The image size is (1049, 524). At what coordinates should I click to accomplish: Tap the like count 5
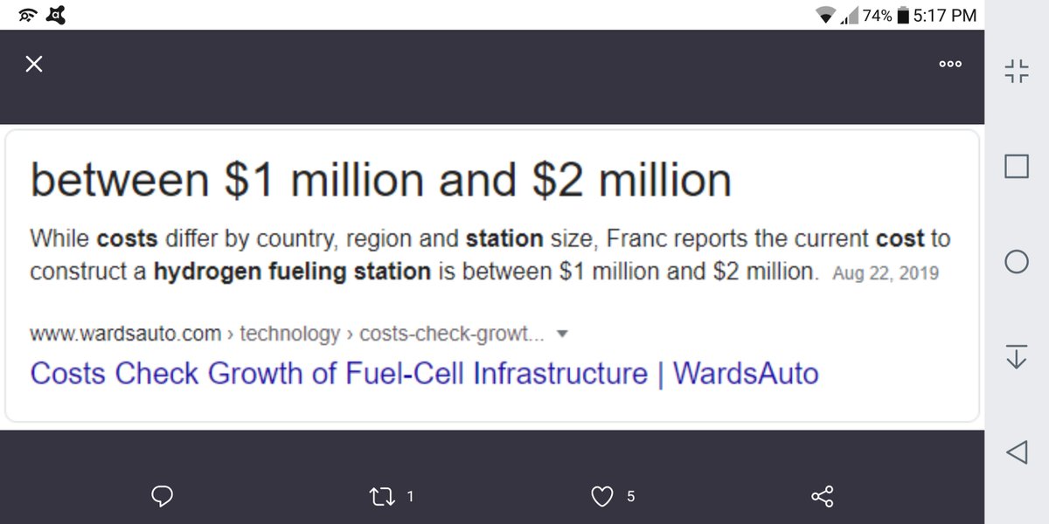[630, 497]
